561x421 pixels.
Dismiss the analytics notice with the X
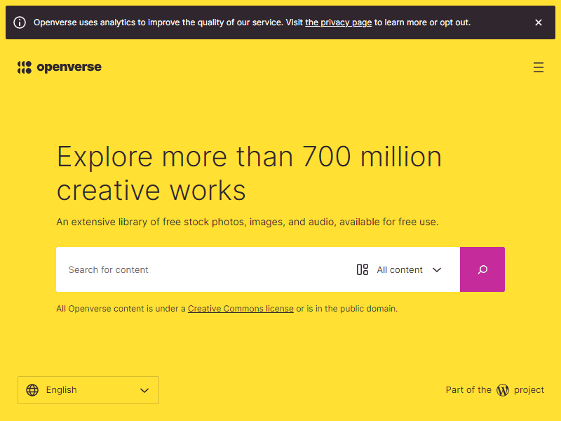point(539,22)
